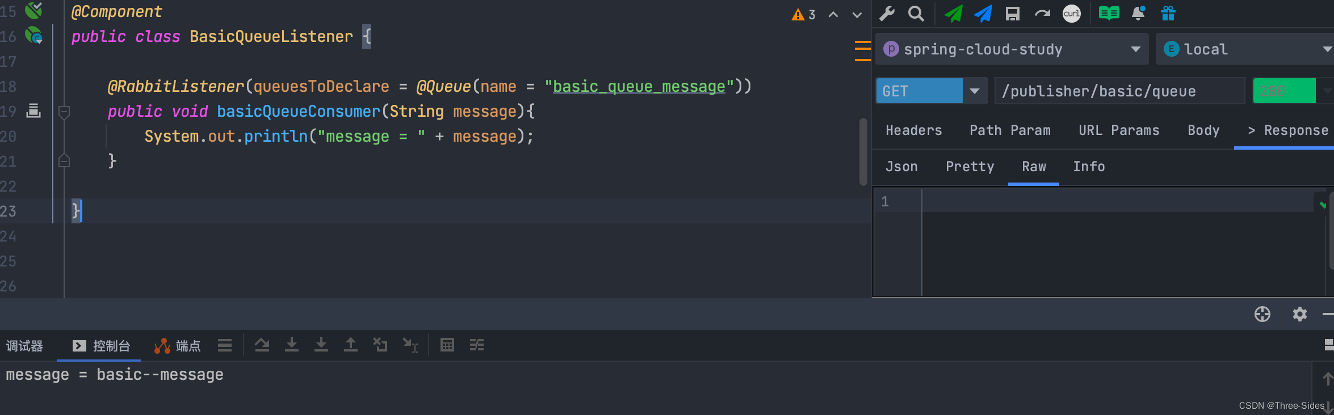Switch to the Headers tab
Viewport: 1334px width, 415px height.
(x=914, y=130)
